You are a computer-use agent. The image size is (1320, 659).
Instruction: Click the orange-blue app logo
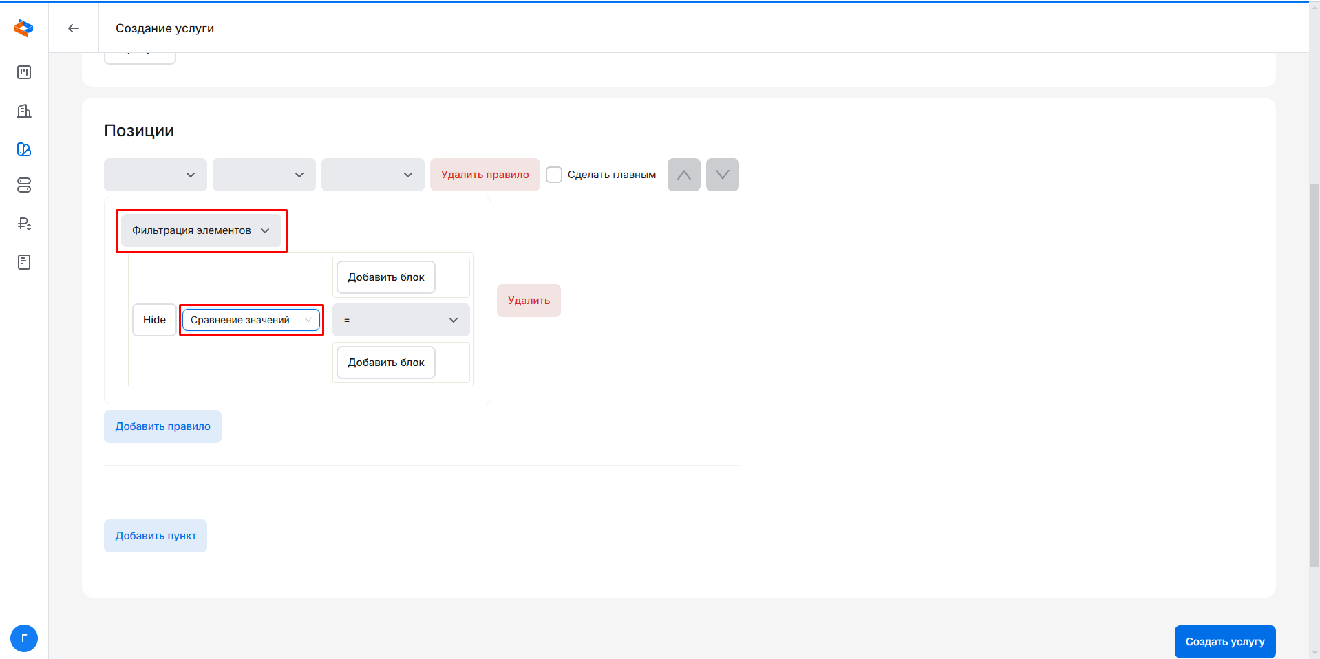pyautogui.click(x=23, y=28)
